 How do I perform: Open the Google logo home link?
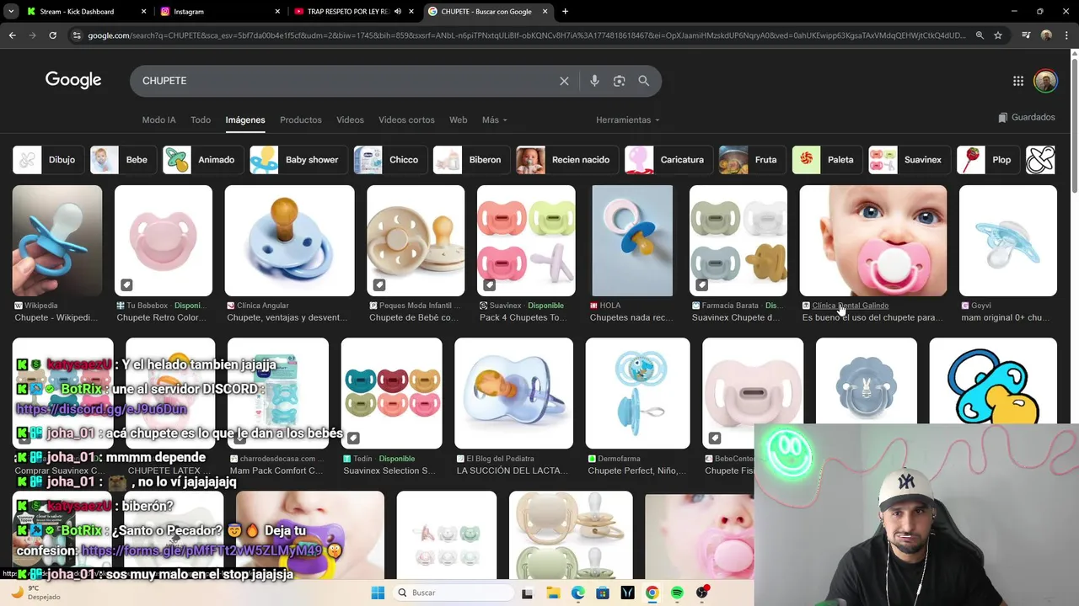(x=73, y=80)
